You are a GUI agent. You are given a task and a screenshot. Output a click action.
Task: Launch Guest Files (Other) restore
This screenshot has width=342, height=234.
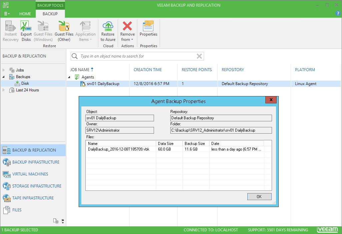coord(64,31)
